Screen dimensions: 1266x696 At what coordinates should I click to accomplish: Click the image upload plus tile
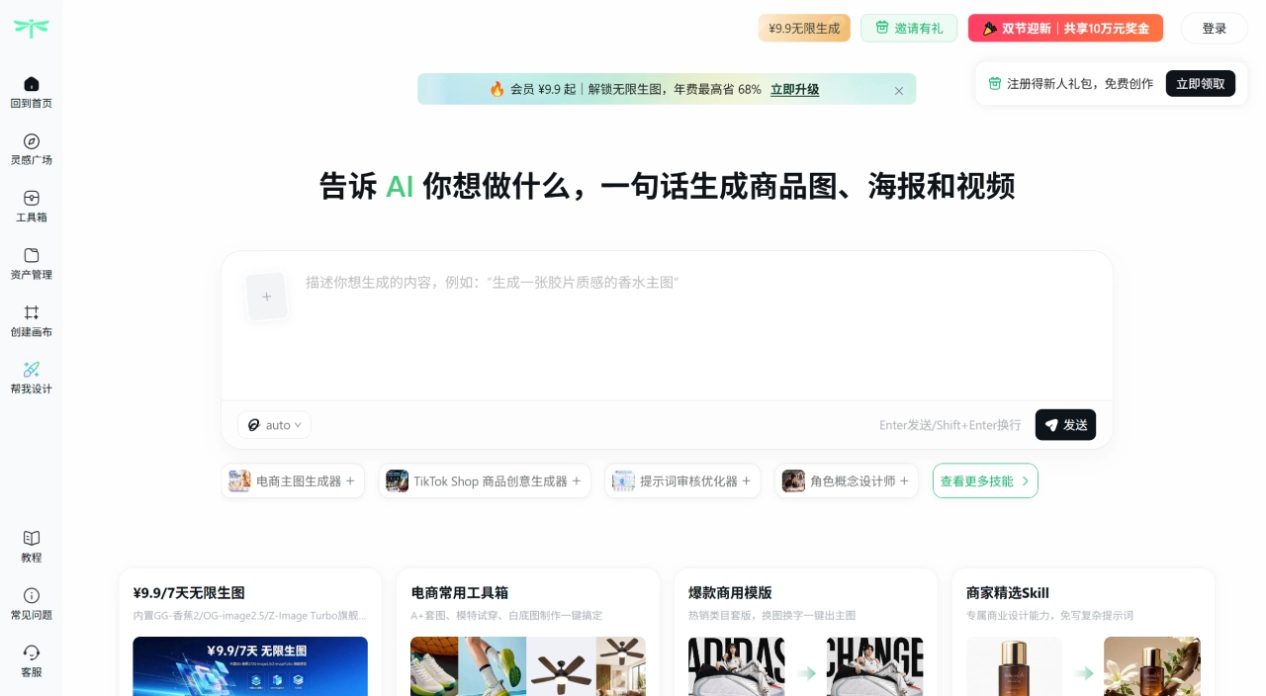pos(266,297)
